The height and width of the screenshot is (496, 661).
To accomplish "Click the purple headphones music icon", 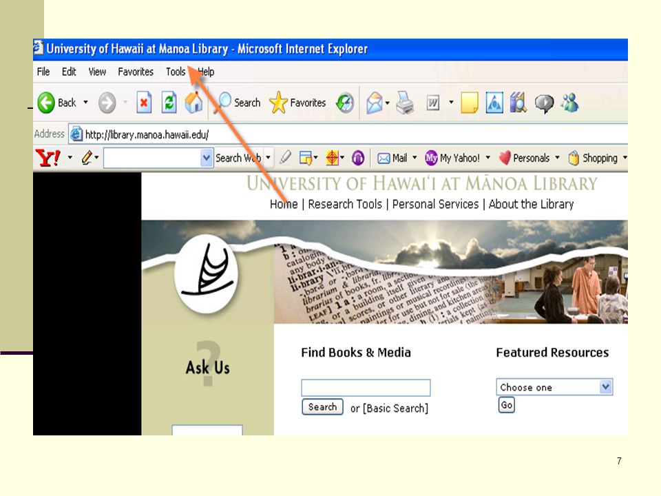I will (x=358, y=158).
